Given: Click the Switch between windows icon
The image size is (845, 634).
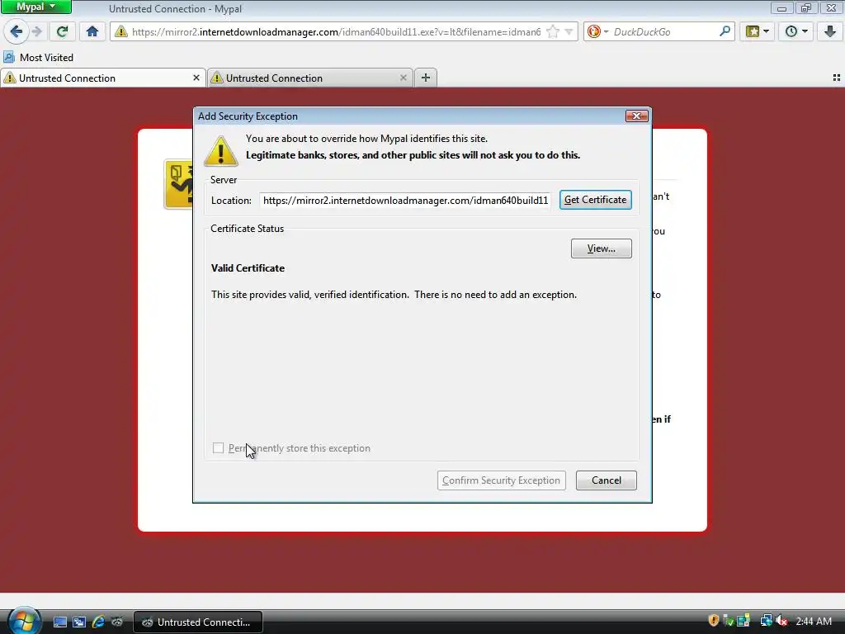Looking at the screenshot, I should [79, 622].
